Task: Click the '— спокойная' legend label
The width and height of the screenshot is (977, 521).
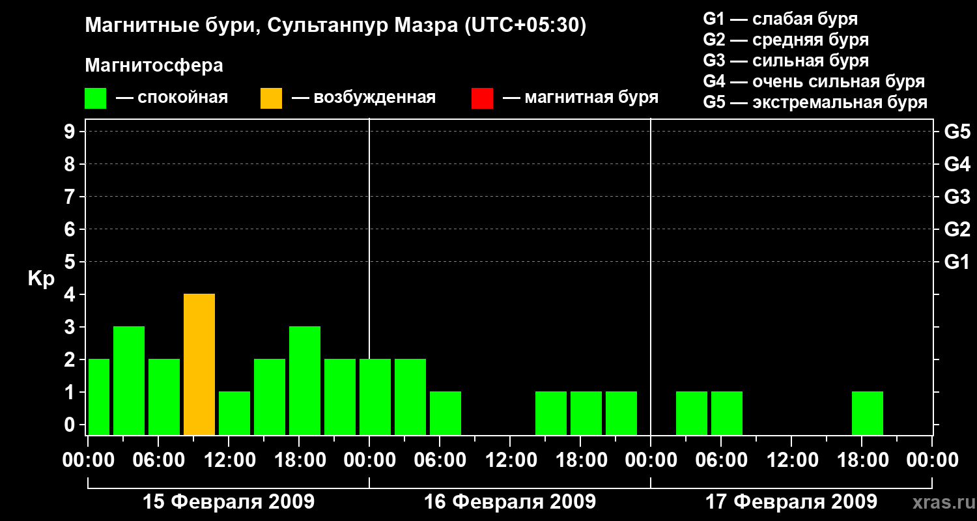Action: 172,98
